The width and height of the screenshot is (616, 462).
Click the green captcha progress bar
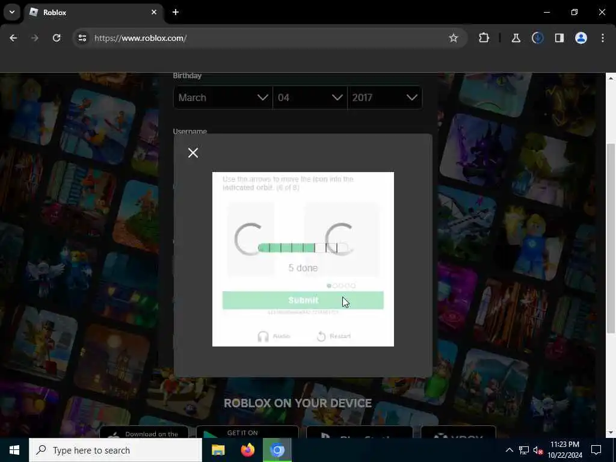[x=303, y=247]
